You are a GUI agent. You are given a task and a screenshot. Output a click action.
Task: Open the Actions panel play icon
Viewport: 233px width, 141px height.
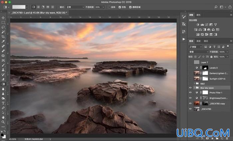click(184, 39)
